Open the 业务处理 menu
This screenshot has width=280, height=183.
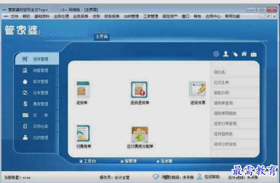click(x=61, y=16)
